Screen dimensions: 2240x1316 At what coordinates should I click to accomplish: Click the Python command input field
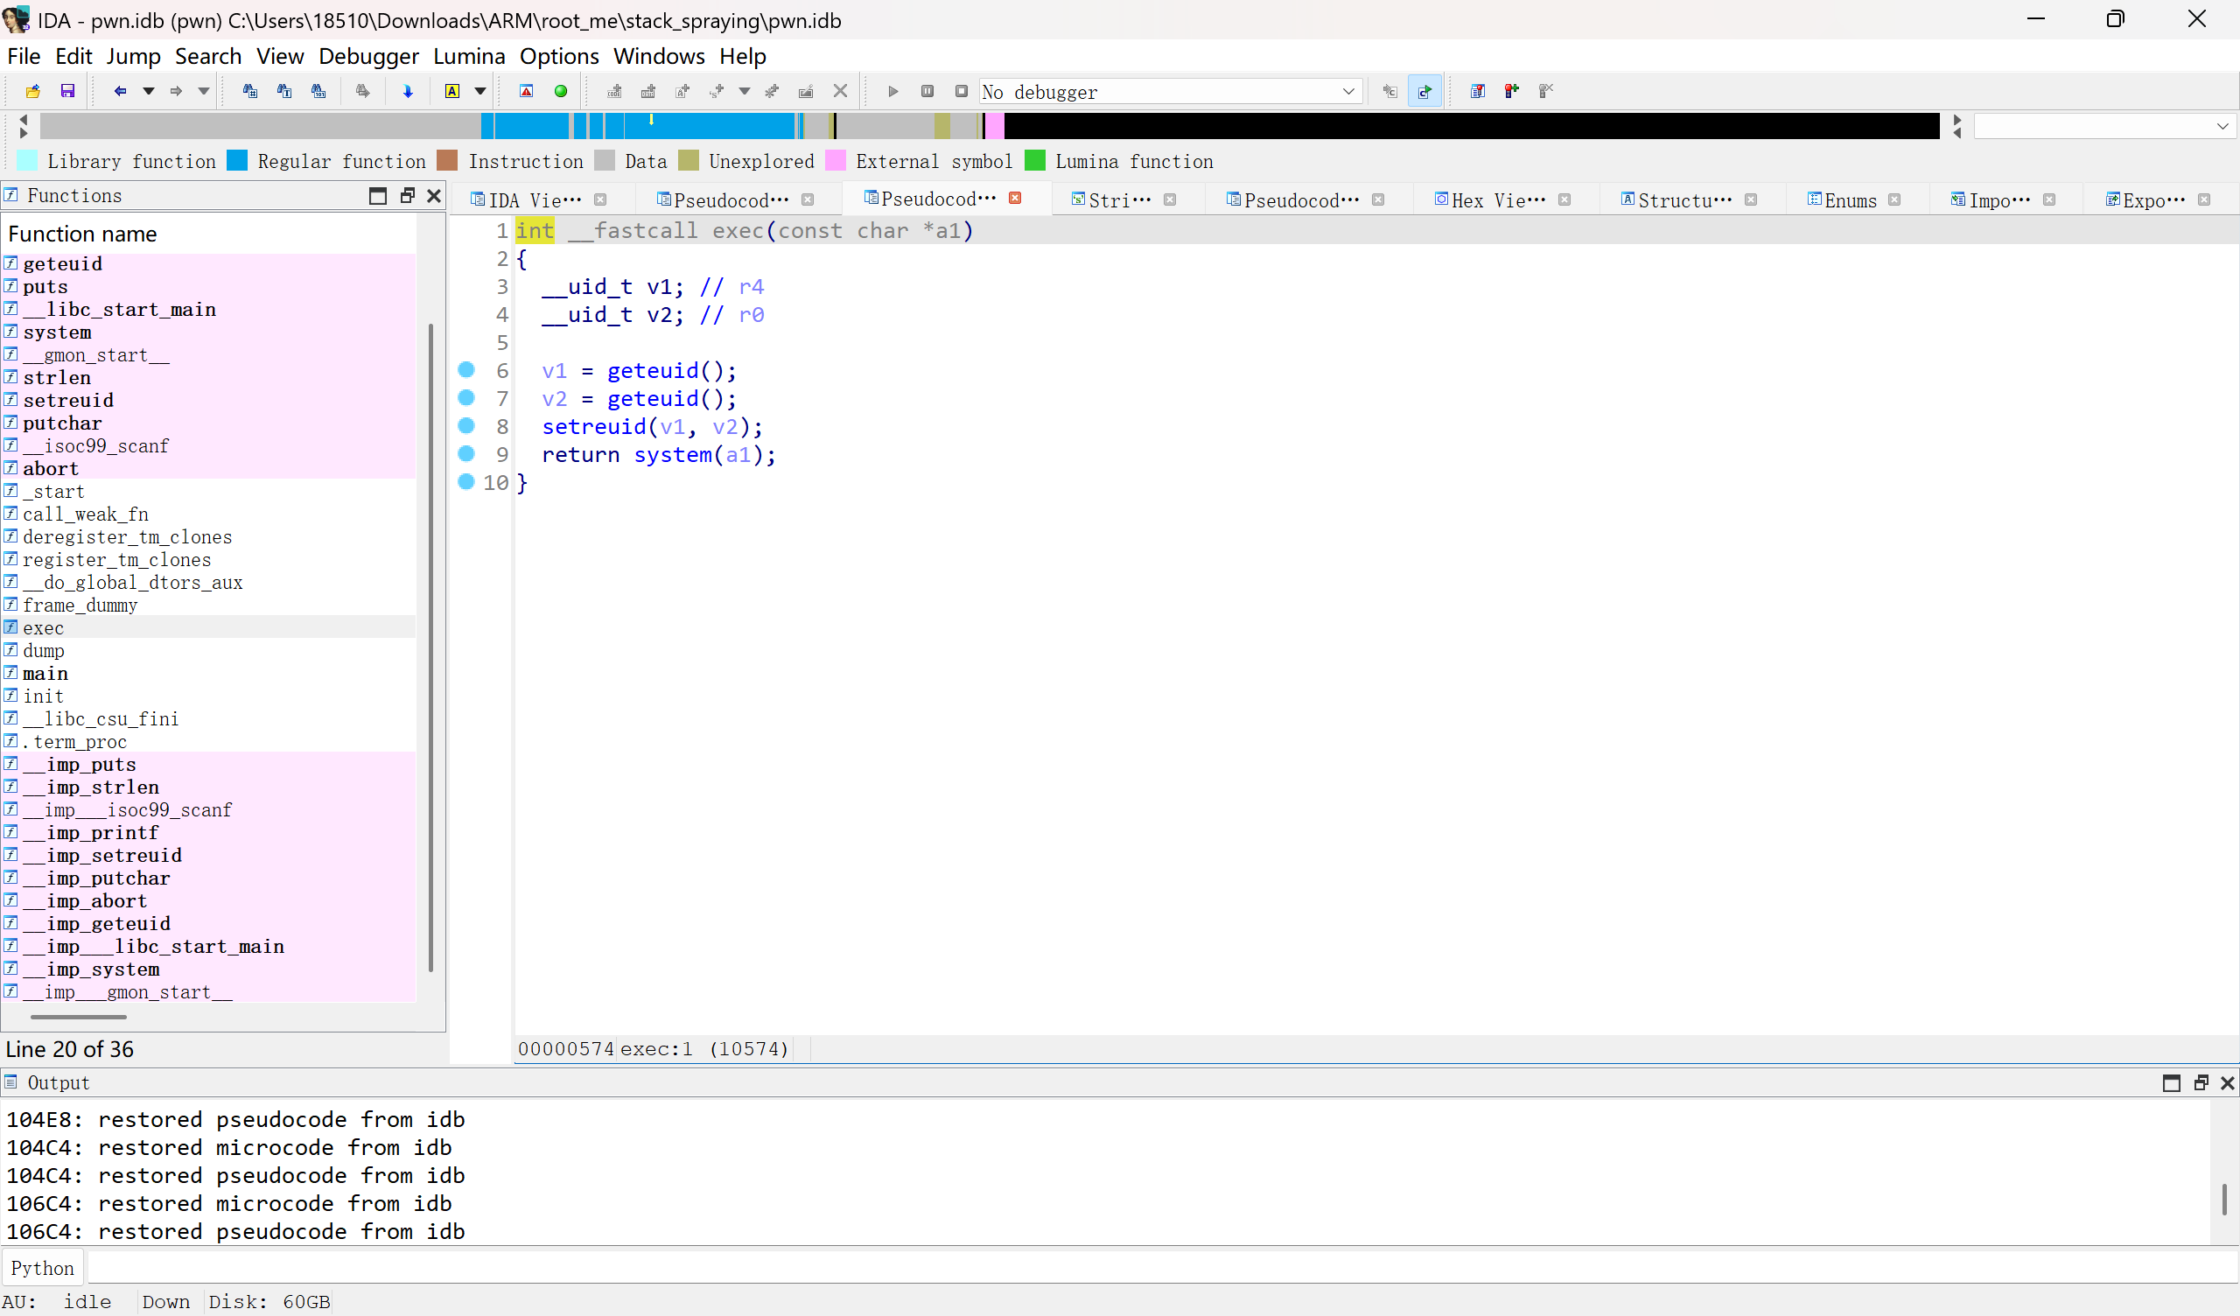[1161, 1268]
